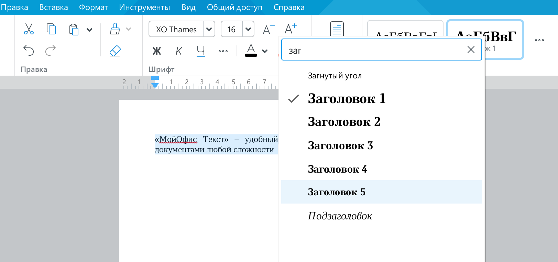Toggle italic formatting (К)

pyautogui.click(x=178, y=51)
